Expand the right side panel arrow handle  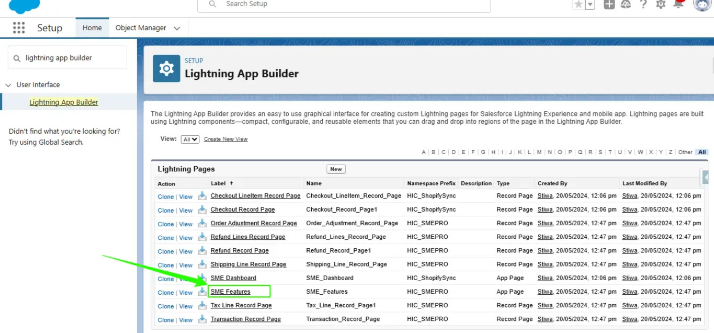click(x=706, y=178)
